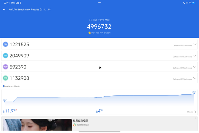The height and width of the screenshot is (133, 199).
Task: Expand the MEM score details chevron
Action: [195, 67]
